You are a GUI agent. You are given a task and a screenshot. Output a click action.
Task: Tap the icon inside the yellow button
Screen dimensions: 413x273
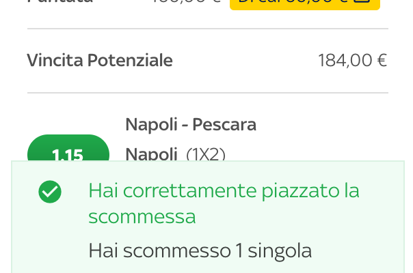coord(364,1)
